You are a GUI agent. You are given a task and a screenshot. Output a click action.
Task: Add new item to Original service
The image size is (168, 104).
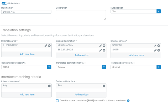(x=136, y=55)
